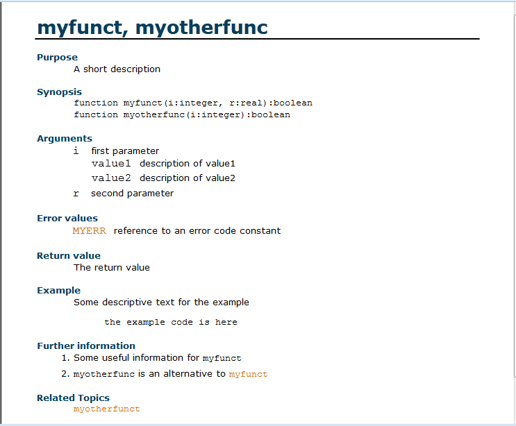
Task: Open myotherfunct under Related Topics
Action: (x=106, y=409)
